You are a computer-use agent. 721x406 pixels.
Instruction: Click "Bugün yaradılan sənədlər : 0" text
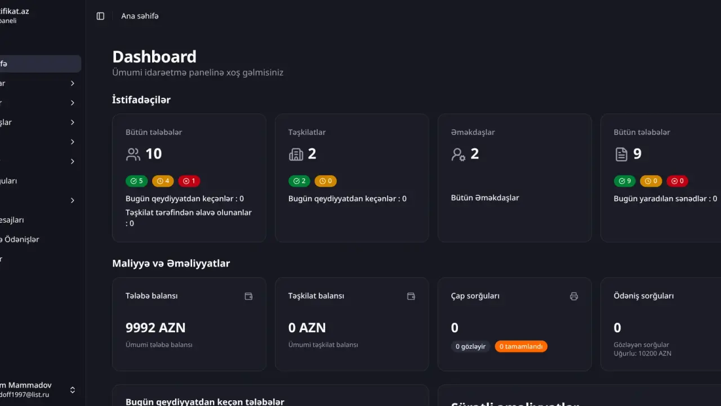(666, 199)
